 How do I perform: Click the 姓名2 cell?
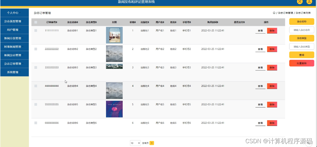[x=173, y=49]
